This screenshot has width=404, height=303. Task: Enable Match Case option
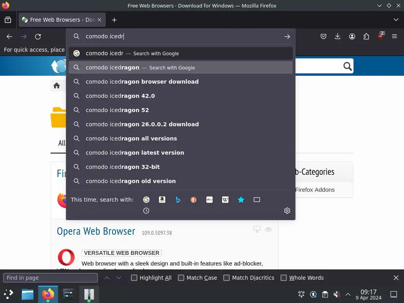(x=181, y=278)
